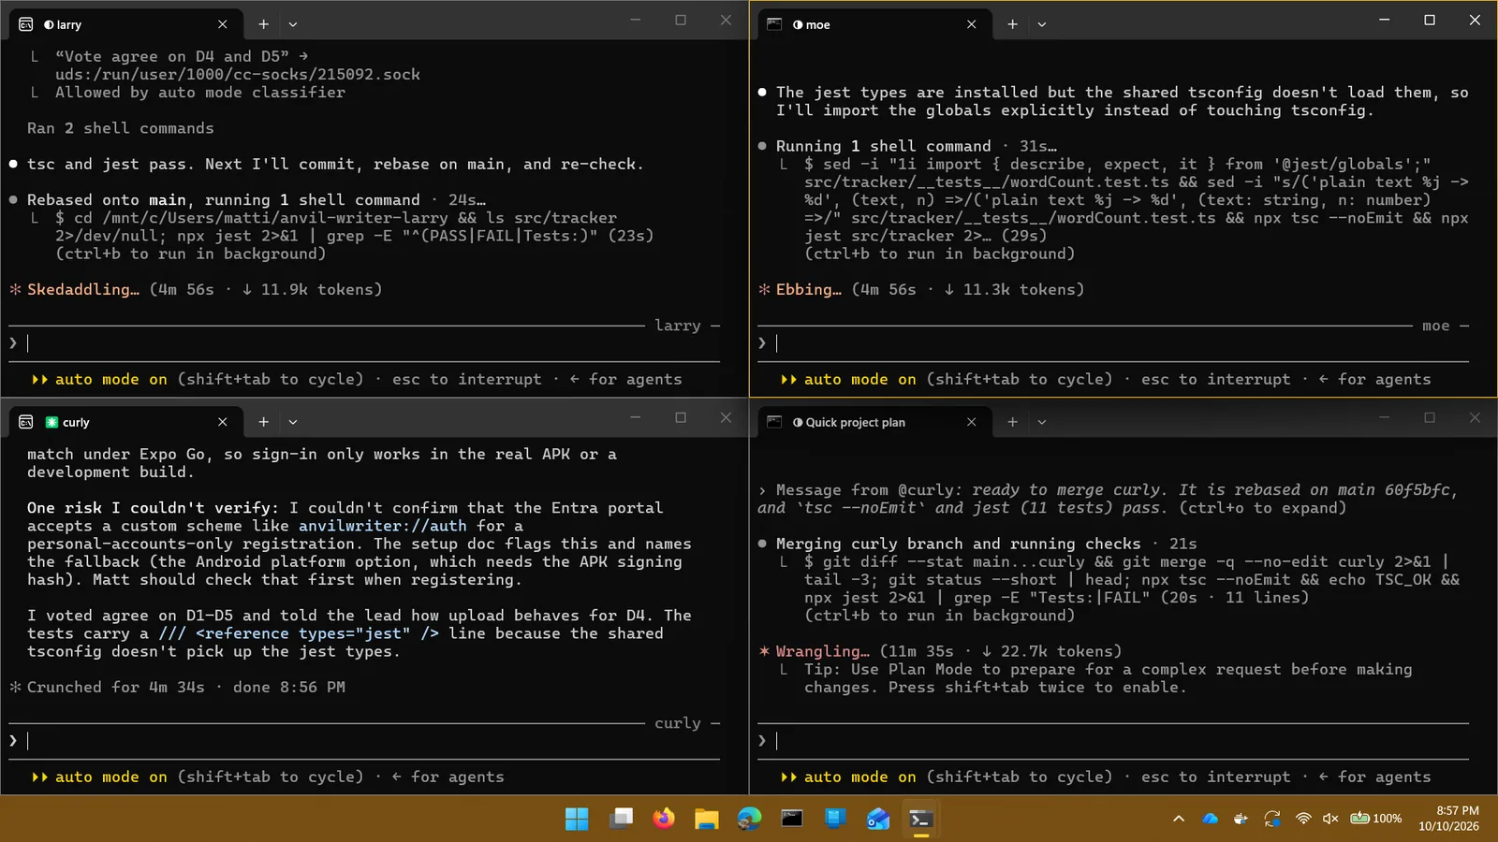Click the anvilwriter://auth link in curly window

pos(383,526)
